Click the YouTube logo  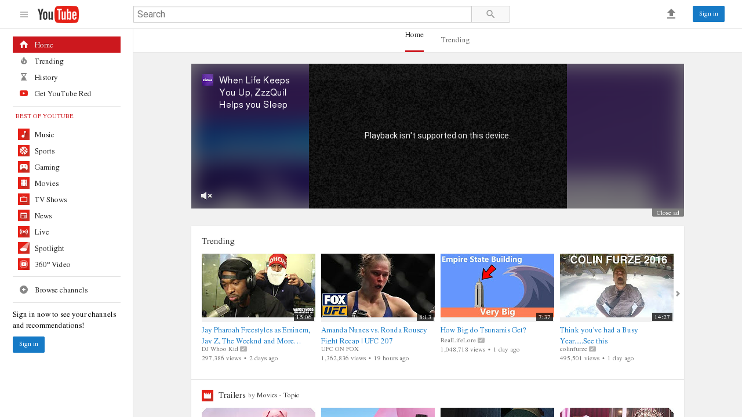point(58,14)
